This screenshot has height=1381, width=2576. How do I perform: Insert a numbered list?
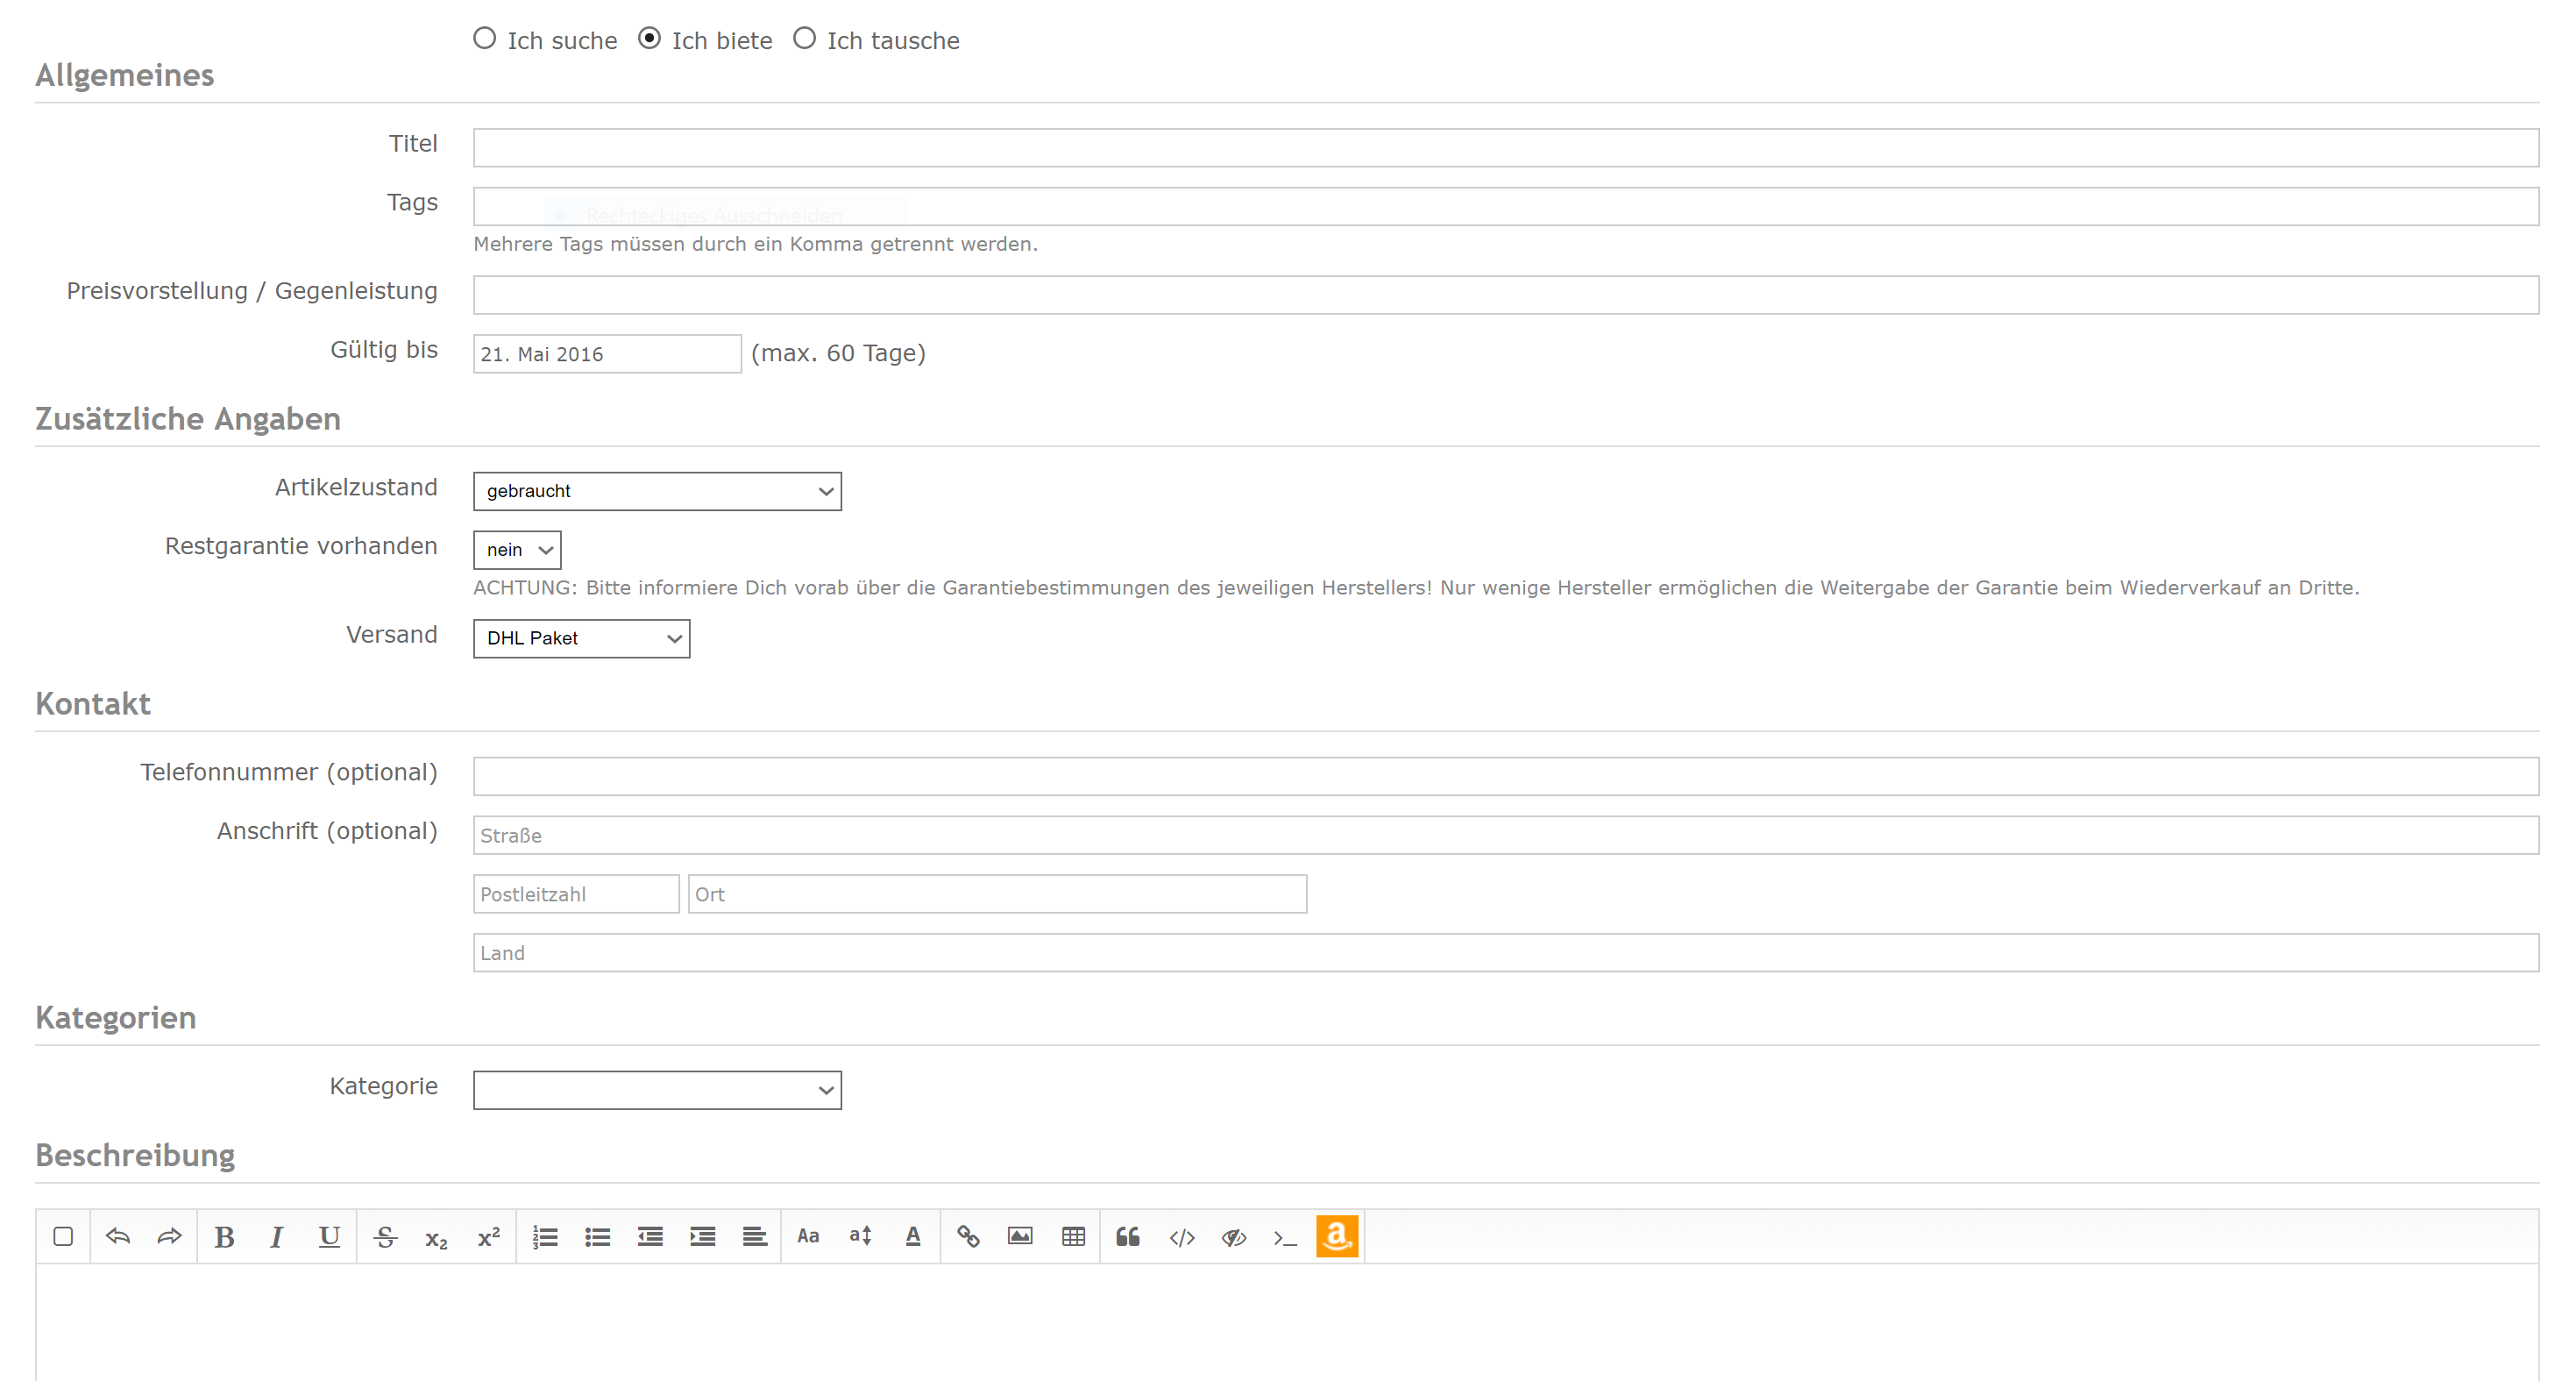pos(545,1238)
